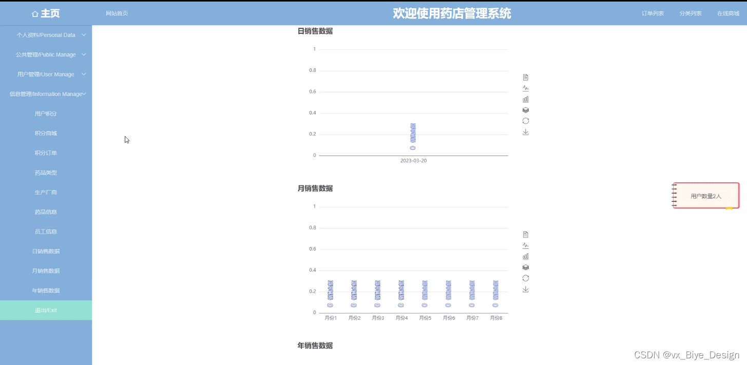This screenshot has height=365, width=747.
Task: Click the 欢迎使用药店管理系统 title
Action: (452, 14)
